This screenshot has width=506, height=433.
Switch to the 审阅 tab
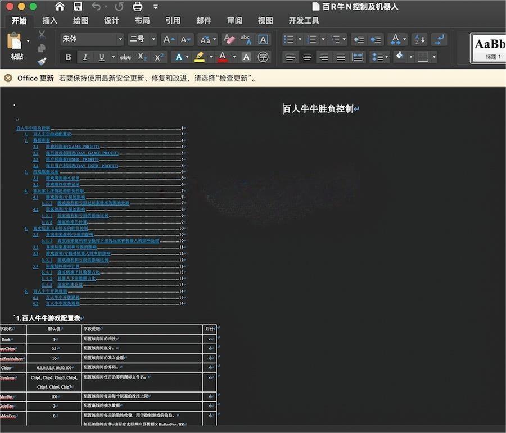coord(234,21)
